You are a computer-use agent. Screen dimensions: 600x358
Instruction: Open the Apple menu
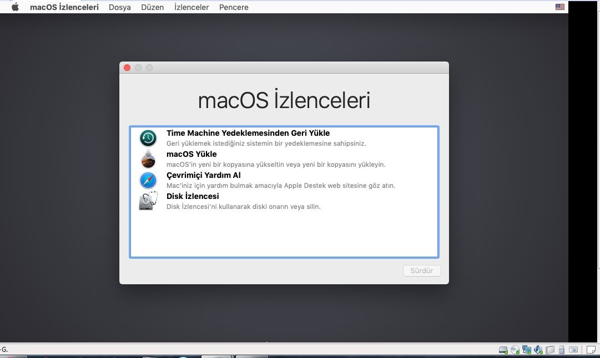click(15, 7)
